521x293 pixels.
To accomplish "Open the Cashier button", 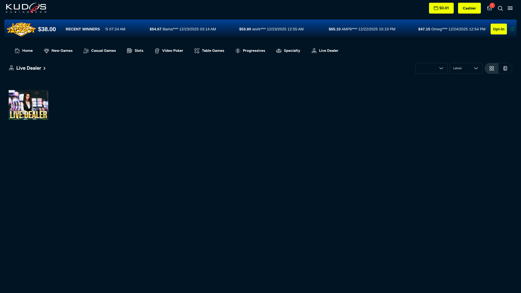I will point(469,8).
